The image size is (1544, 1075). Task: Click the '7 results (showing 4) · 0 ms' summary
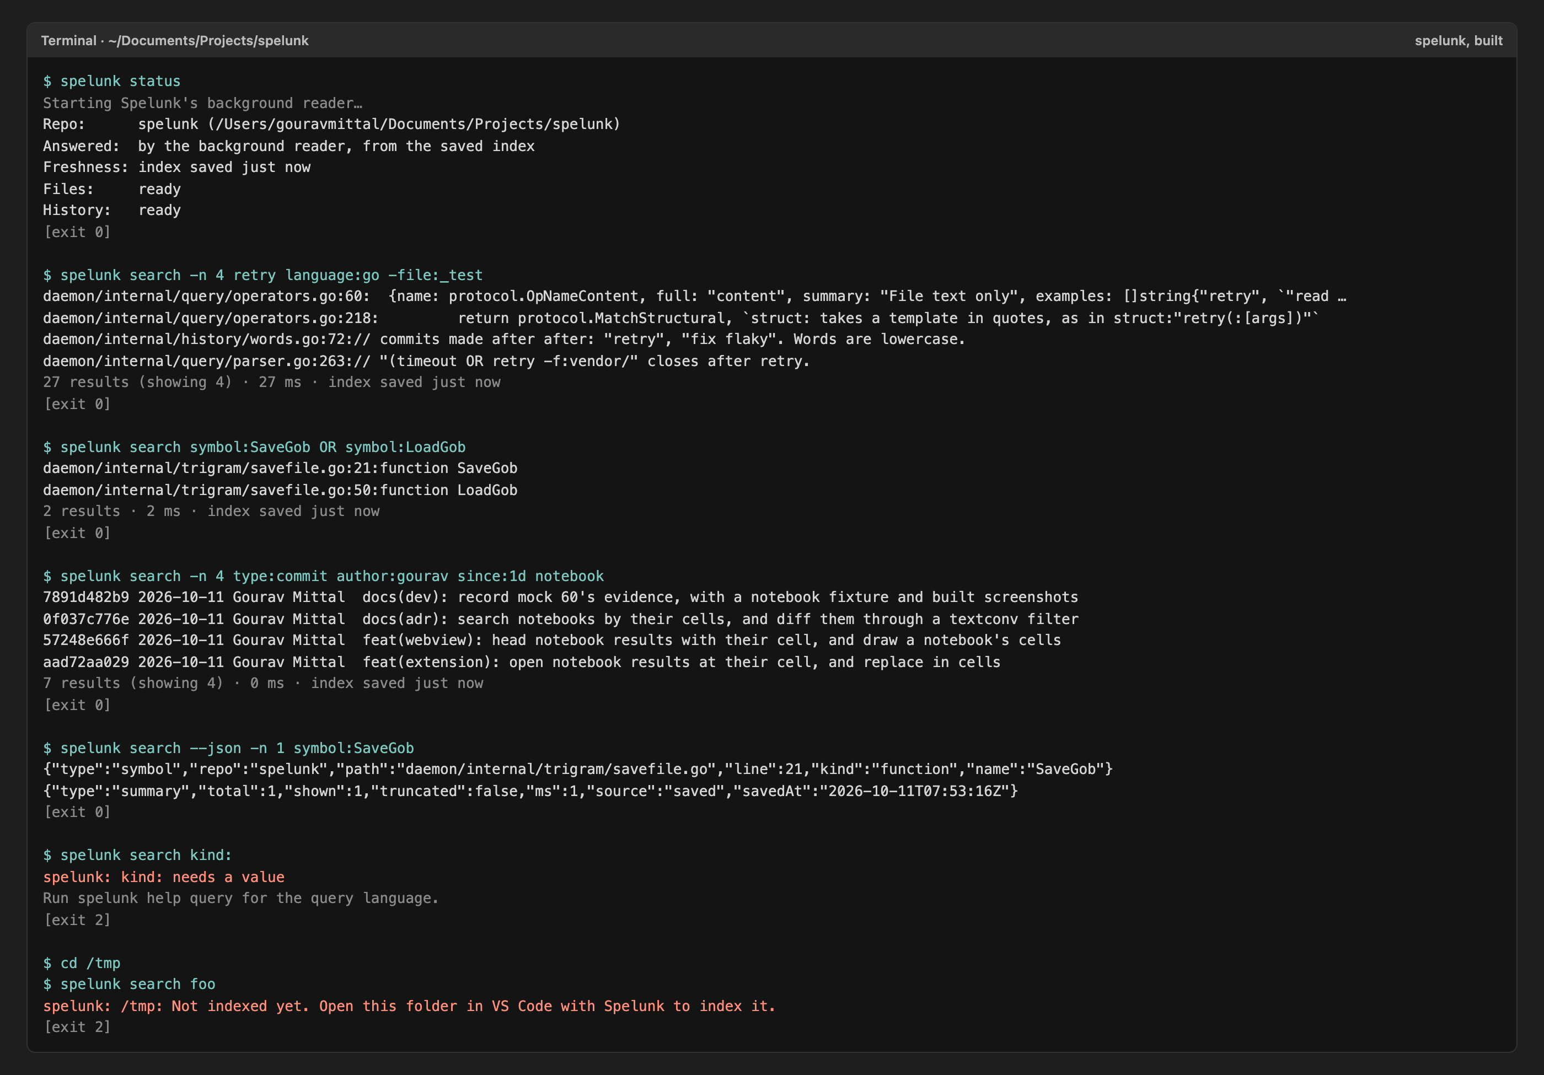(263, 684)
